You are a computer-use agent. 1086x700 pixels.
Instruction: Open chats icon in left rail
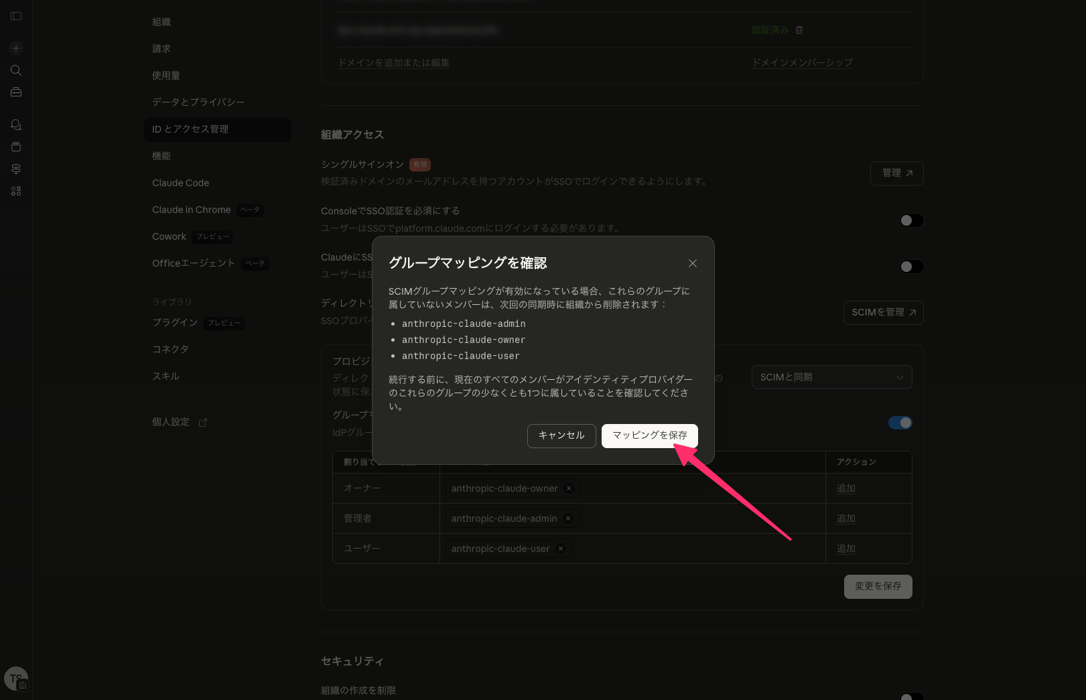(16, 125)
